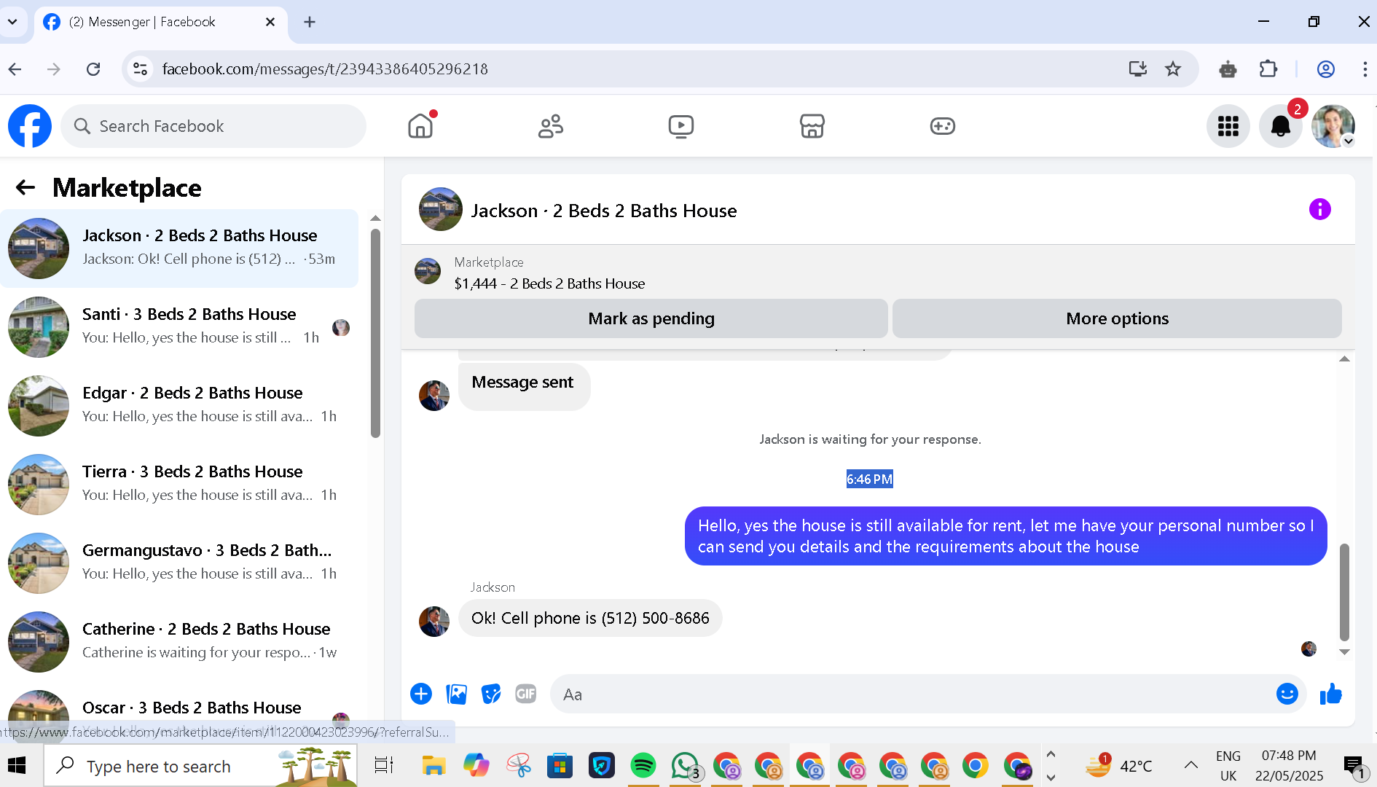Choose a GIF icon
1377x787 pixels.
(x=526, y=694)
